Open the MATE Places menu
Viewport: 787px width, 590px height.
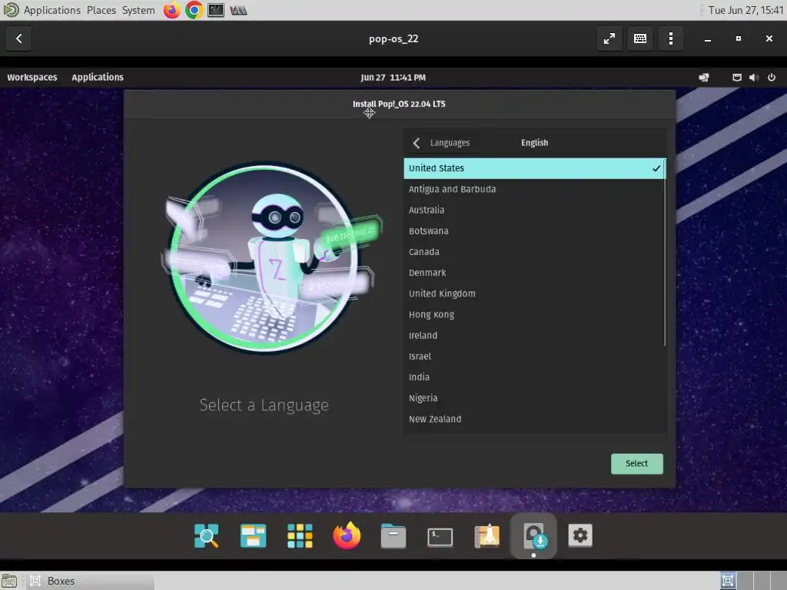click(x=101, y=10)
